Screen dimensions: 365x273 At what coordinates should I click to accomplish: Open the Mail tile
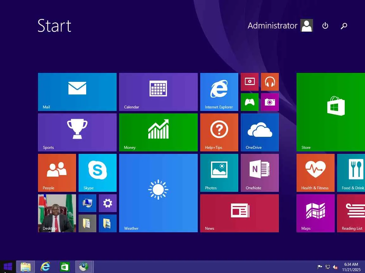[x=77, y=92]
